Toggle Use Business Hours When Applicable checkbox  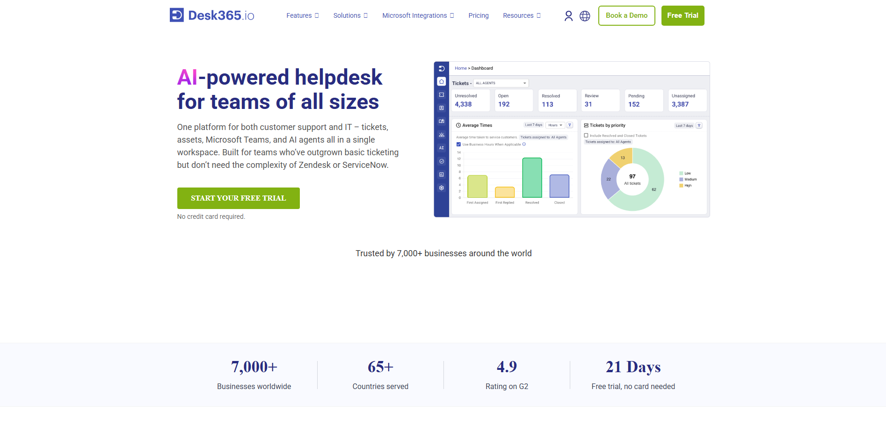(458, 144)
